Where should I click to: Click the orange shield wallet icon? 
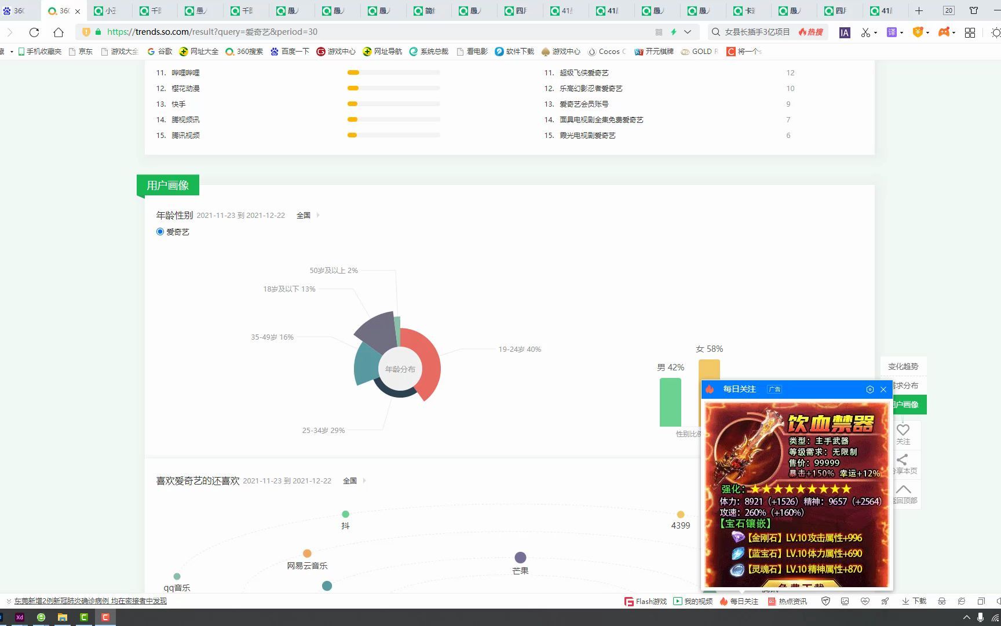pos(918,32)
